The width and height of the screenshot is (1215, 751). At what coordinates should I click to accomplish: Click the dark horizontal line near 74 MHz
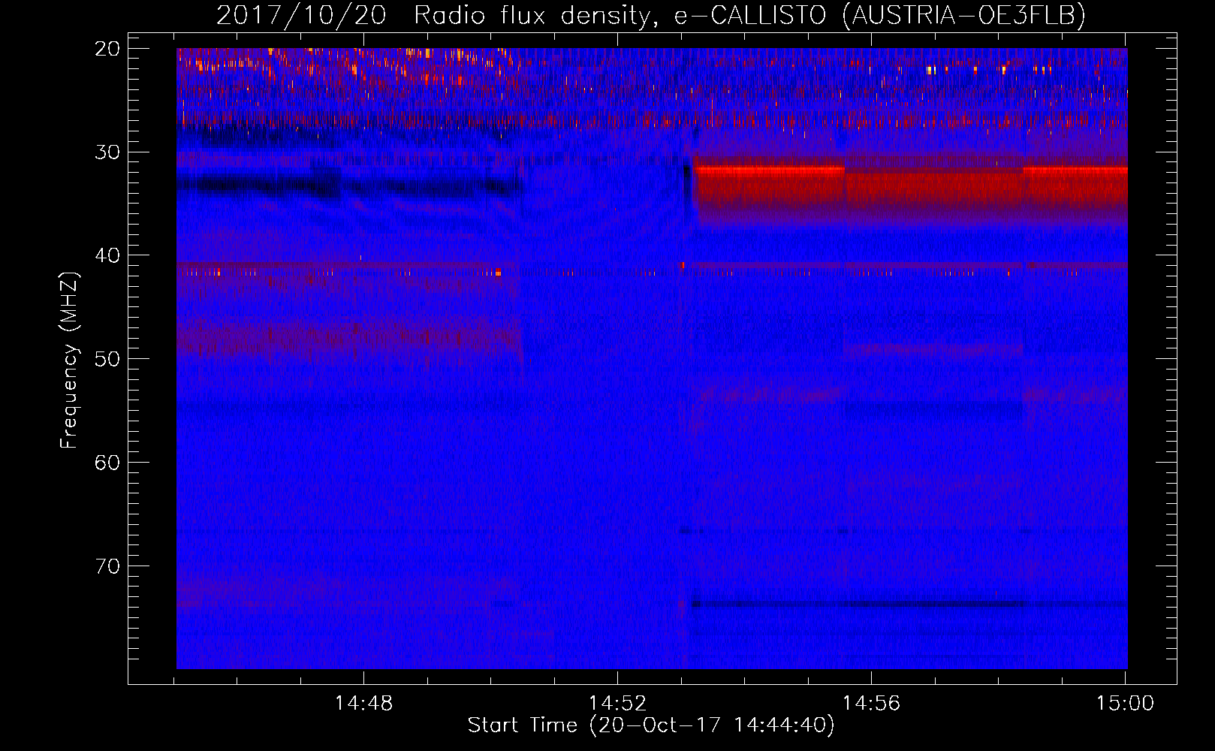909,603
